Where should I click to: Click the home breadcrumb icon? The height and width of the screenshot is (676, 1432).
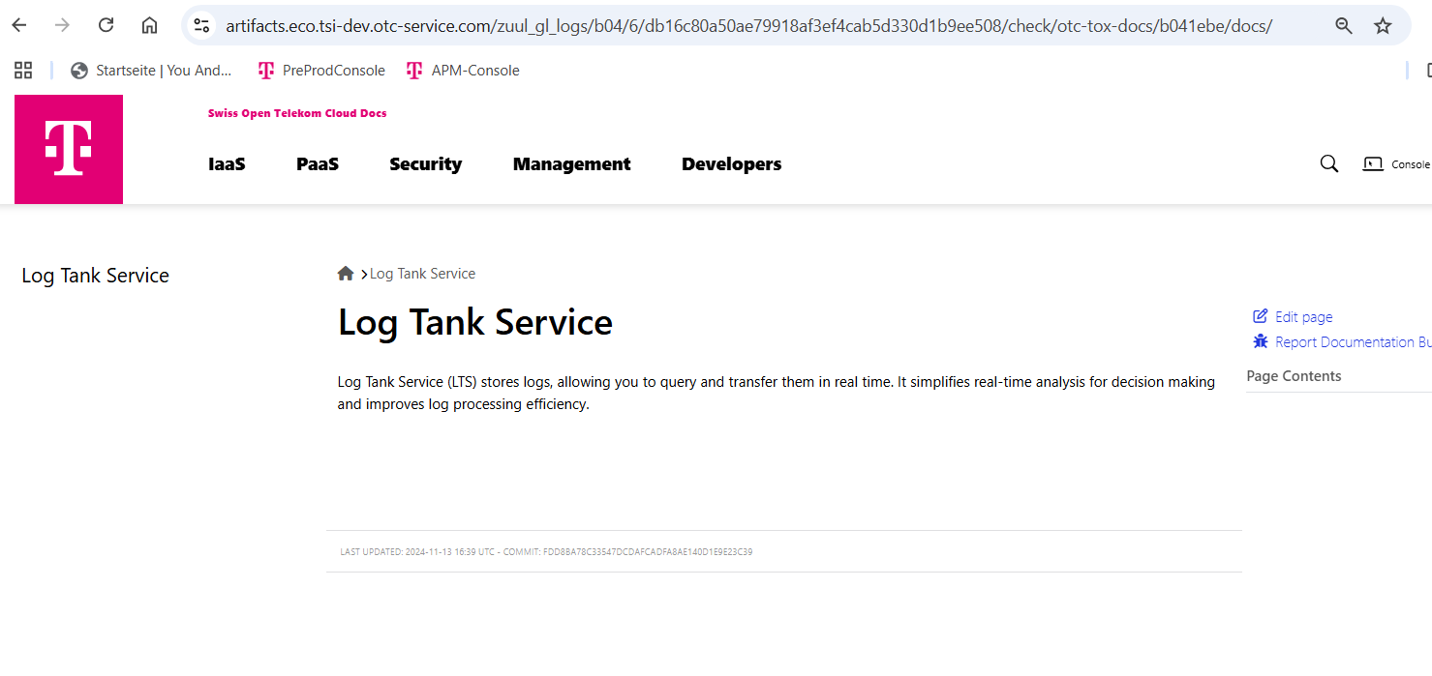[x=346, y=274]
